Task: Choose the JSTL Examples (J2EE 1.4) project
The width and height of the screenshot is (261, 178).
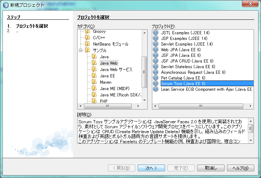Action: pos(185,33)
